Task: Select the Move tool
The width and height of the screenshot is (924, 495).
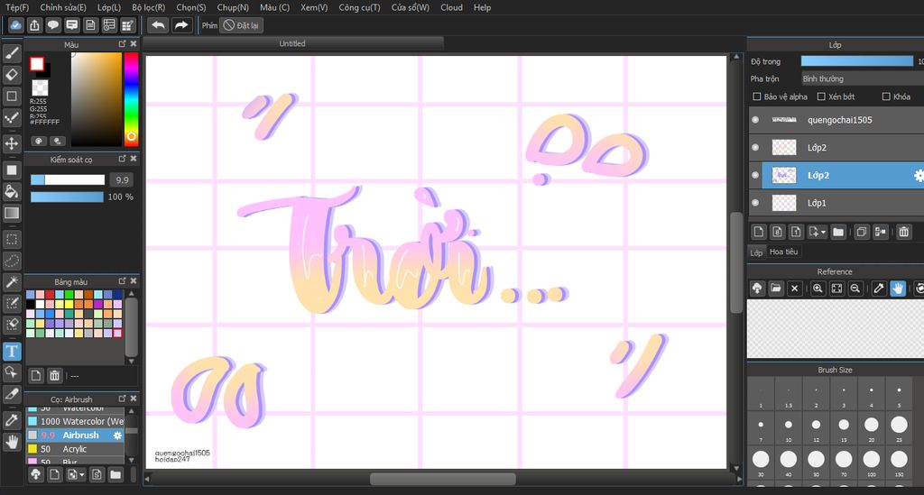Action: (12, 143)
